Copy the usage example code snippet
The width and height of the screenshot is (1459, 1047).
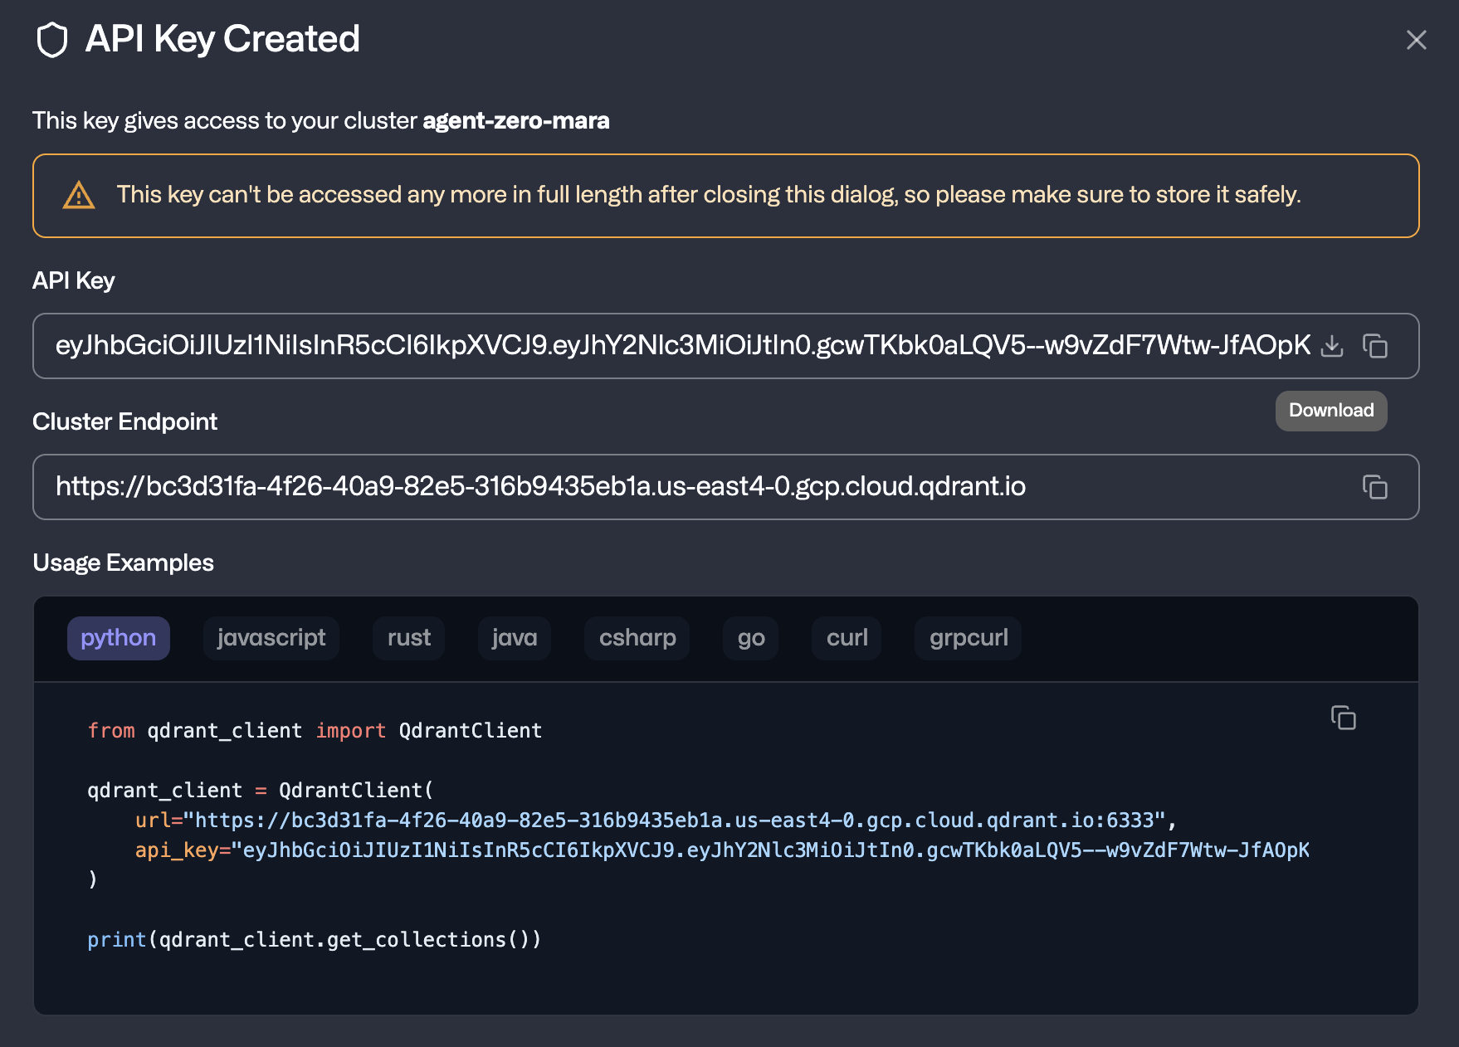coord(1344,718)
